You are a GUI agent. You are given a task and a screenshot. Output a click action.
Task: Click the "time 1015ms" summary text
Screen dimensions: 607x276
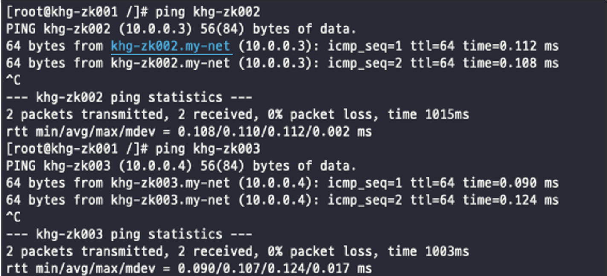pos(428,115)
